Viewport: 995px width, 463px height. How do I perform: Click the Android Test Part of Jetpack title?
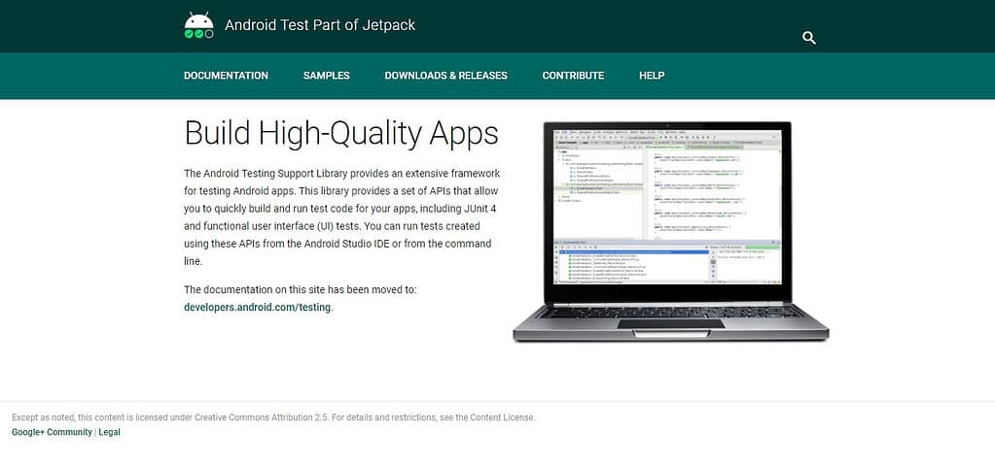[x=320, y=25]
